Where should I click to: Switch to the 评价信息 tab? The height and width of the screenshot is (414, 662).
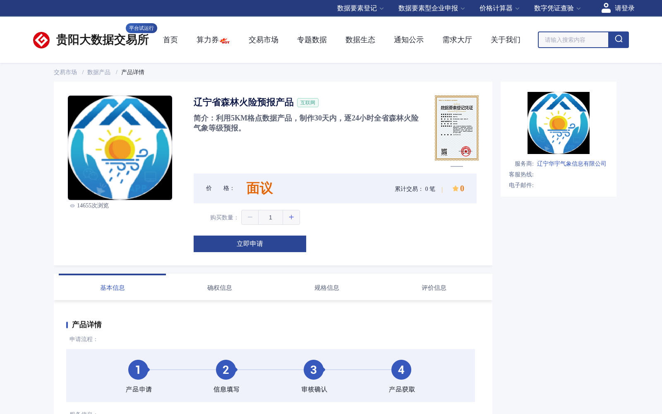(434, 287)
